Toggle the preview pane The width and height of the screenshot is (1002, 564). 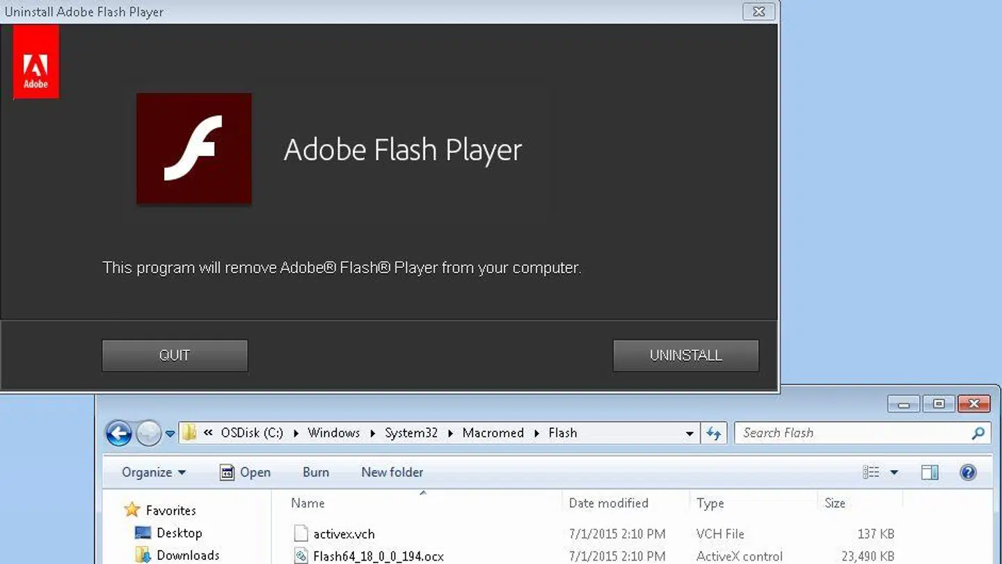[x=930, y=472]
